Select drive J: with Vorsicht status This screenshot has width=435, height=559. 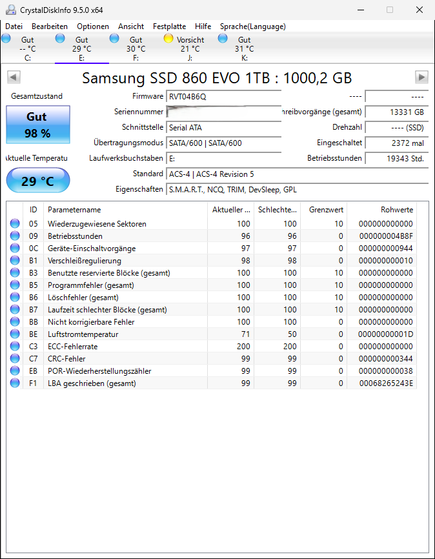(190, 48)
